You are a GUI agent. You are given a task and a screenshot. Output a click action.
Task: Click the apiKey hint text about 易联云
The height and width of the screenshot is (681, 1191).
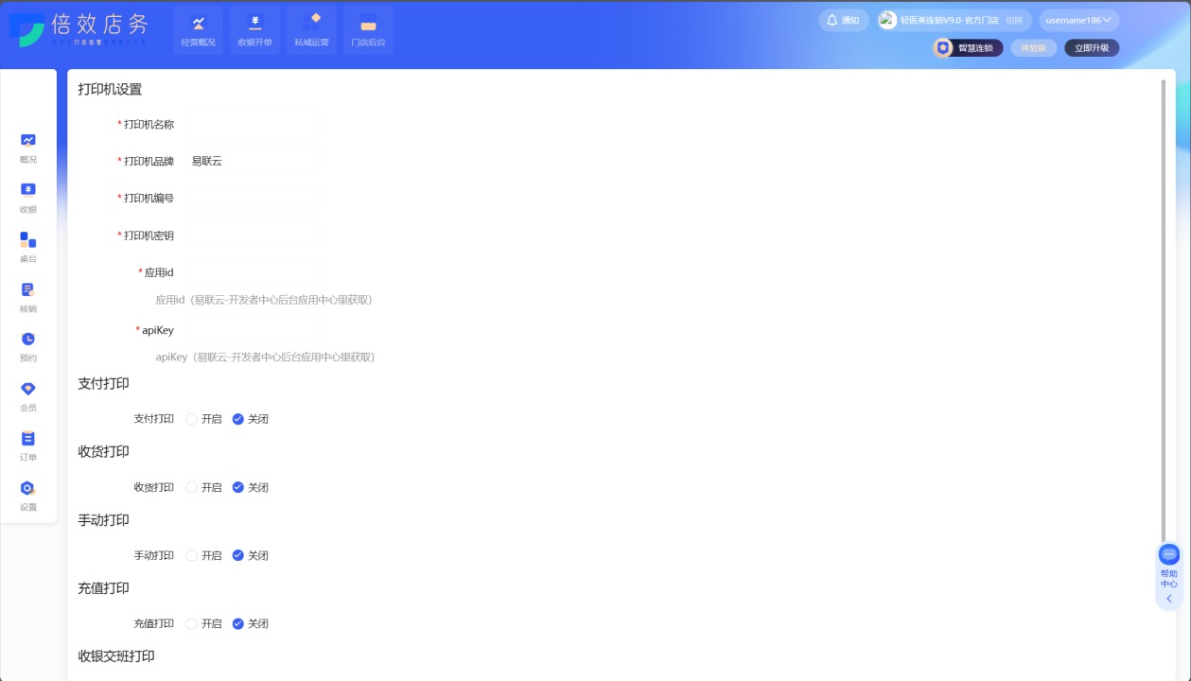click(x=266, y=358)
